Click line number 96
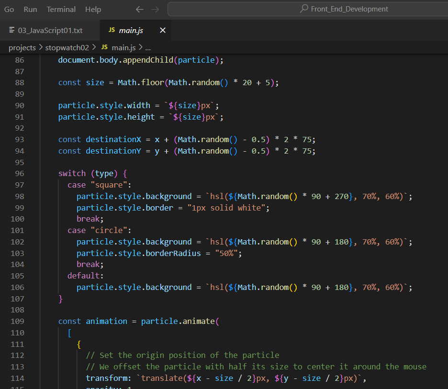The height and width of the screenshot is (389, 448). [x=20, y=174]
